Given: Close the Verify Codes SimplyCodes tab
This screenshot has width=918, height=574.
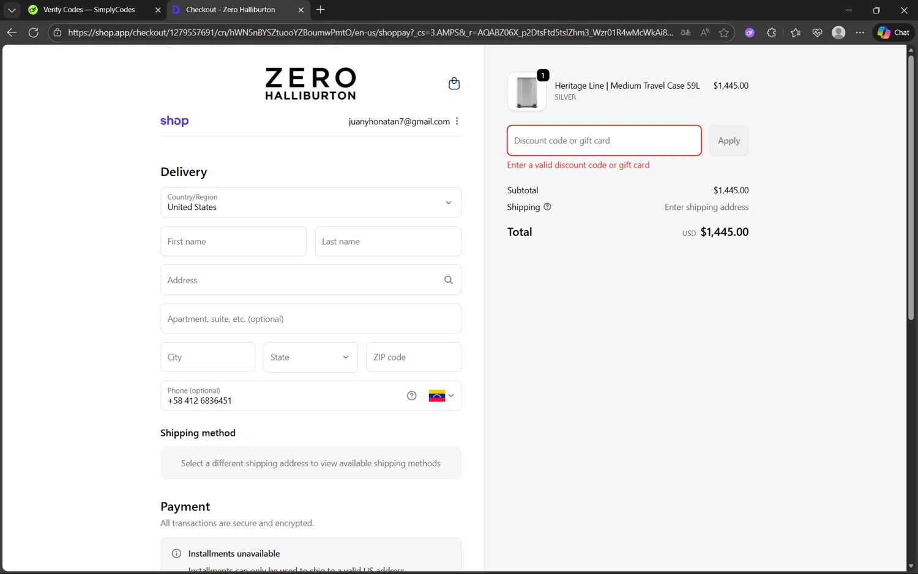Looking at the screenshot, I should click(158, 10).
